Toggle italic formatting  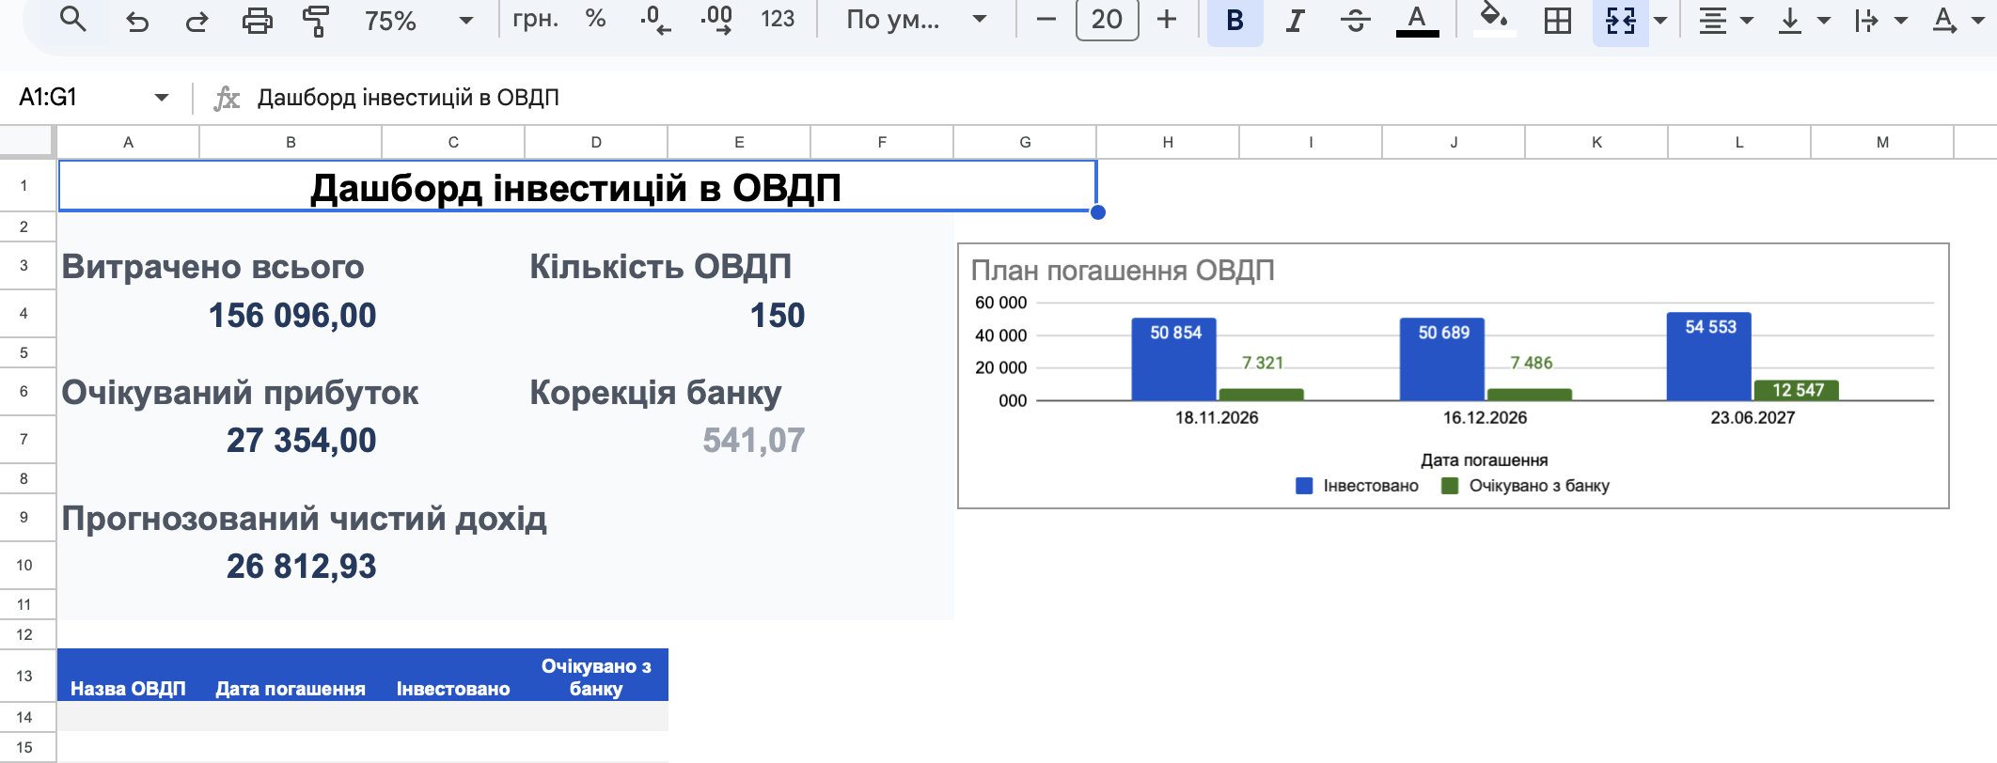pyautogui.click(x=1295, y=21)
